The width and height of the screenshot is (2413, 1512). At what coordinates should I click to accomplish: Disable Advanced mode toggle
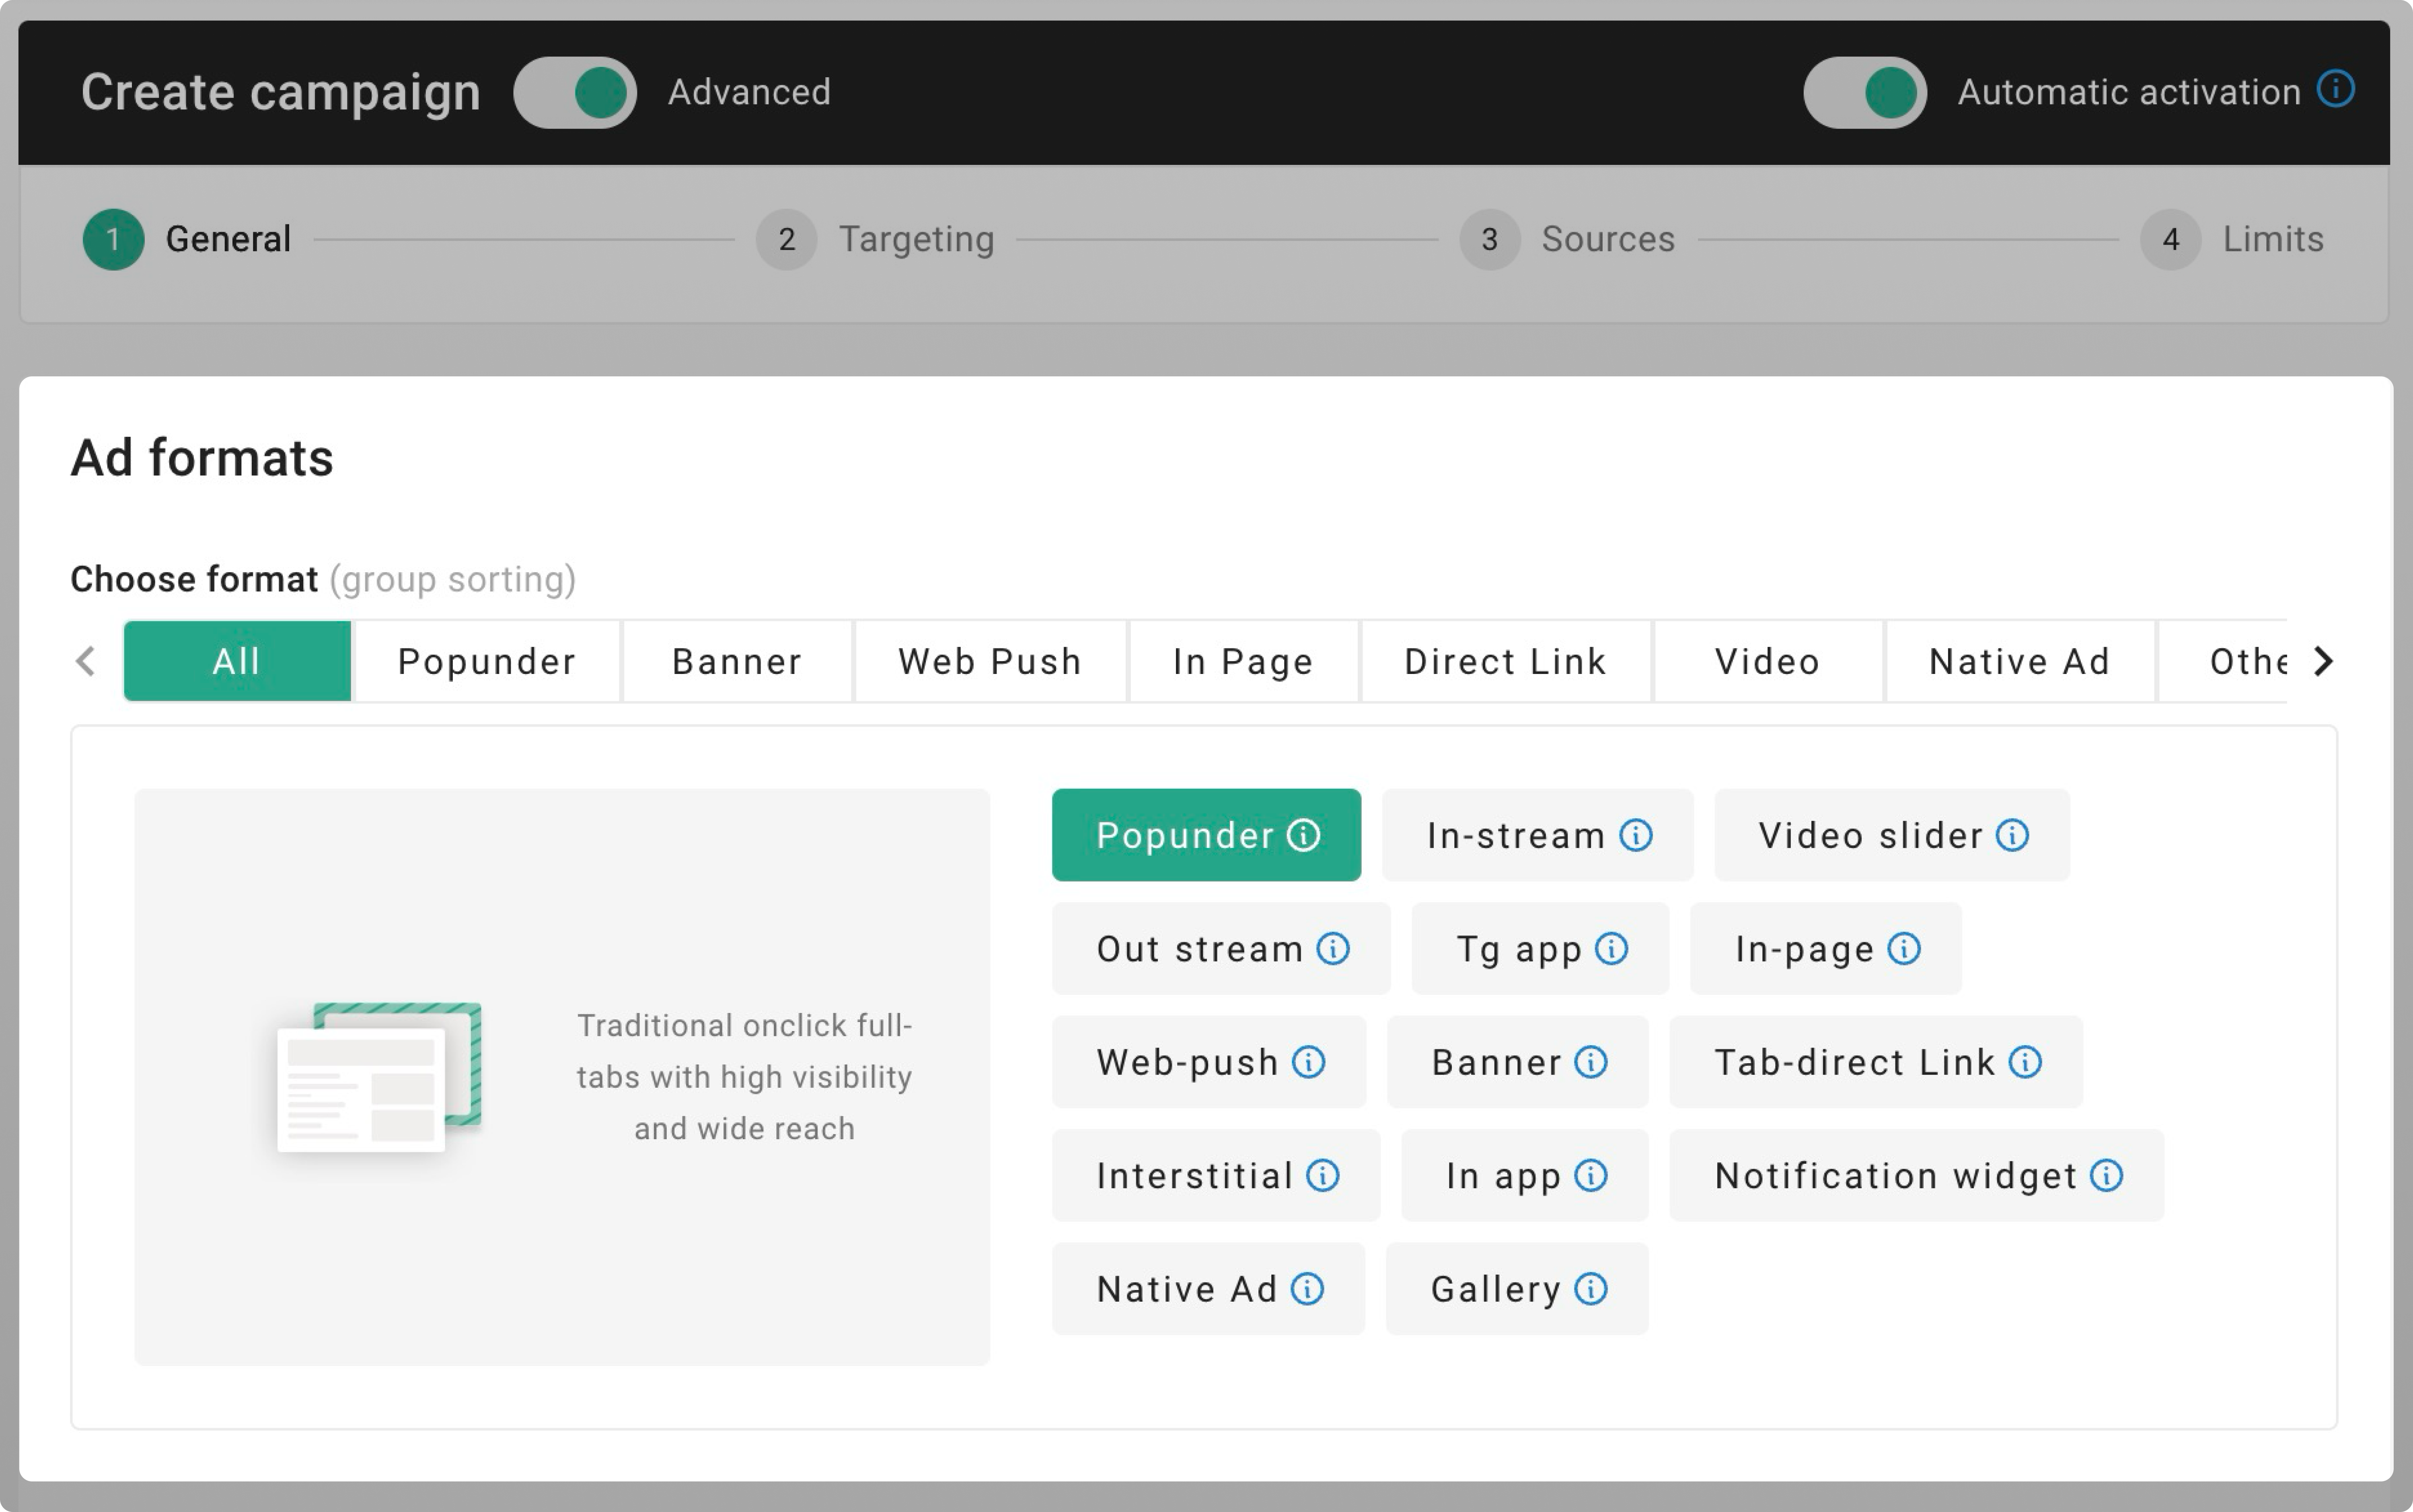click(x=575, y=92)
